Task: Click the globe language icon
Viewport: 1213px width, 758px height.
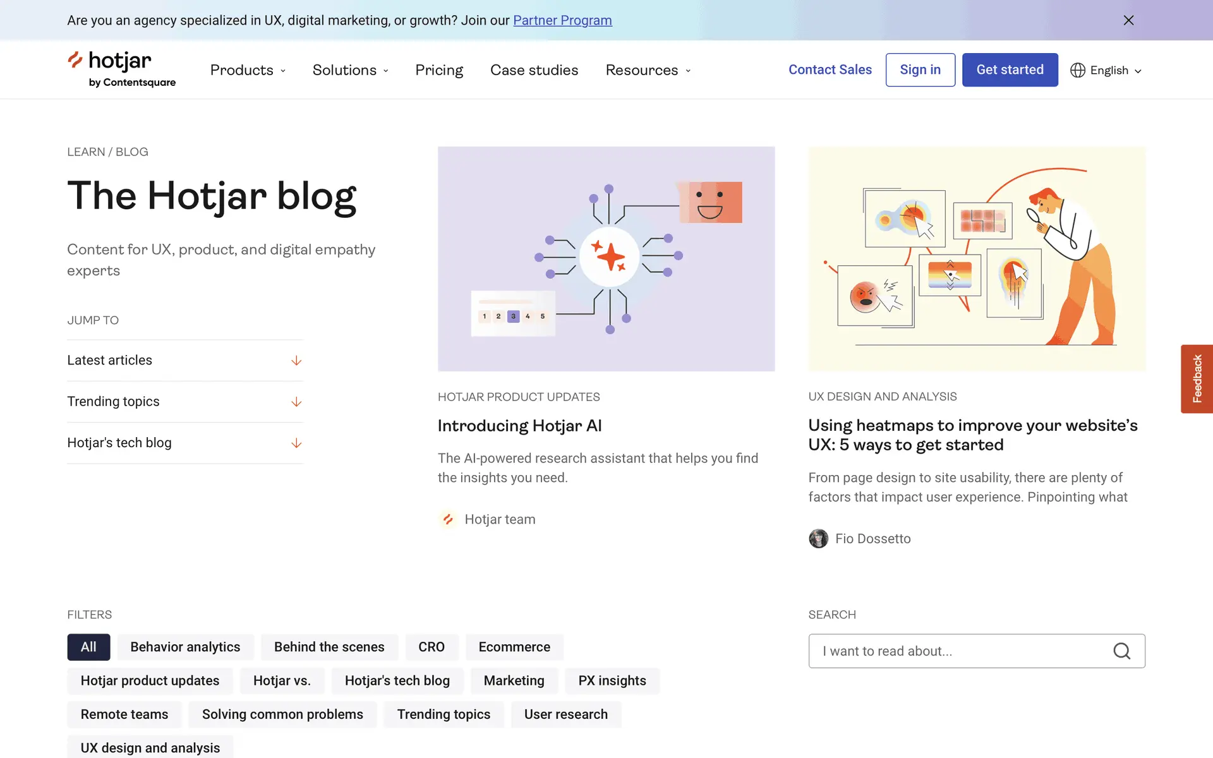Action: pos(1078,70)
